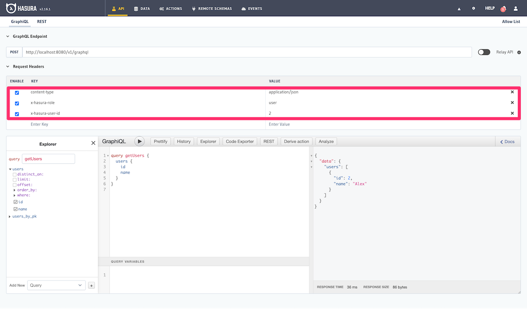Collapse the GraphQL Endpoint section
The image size is (527, 309).
pos(7,36)
